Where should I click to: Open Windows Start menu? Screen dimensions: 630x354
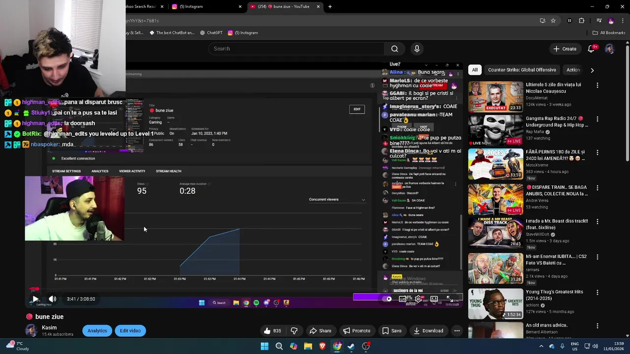coord(264,346)
